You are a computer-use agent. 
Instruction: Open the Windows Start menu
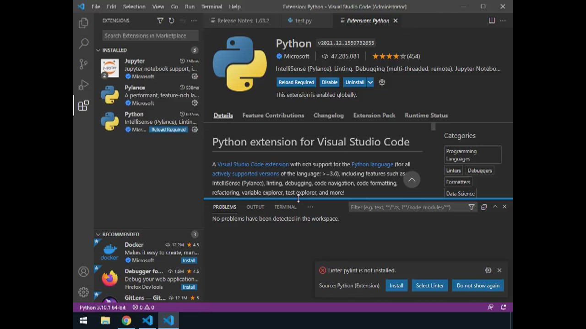click(83, 320)
